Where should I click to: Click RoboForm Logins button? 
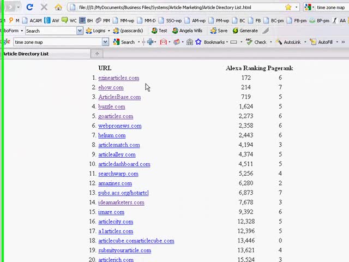tap(96, 31)
